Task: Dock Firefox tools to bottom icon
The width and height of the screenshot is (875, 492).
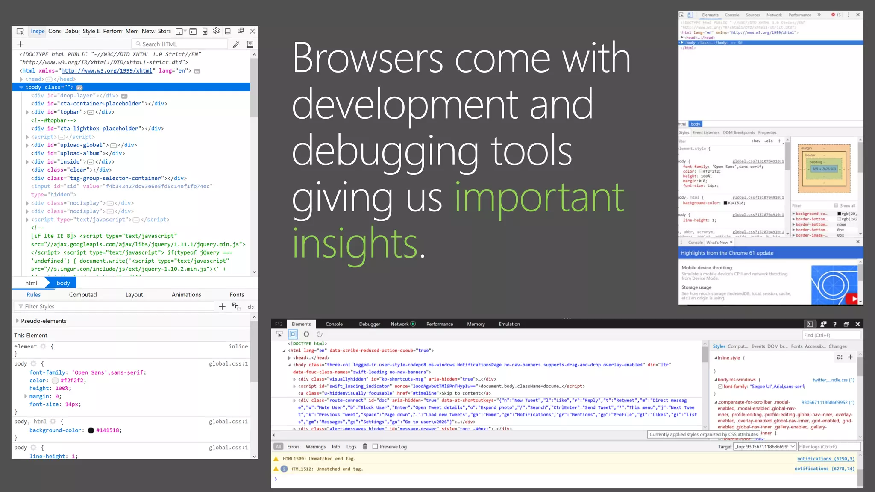Action: (x=228, y=31)
